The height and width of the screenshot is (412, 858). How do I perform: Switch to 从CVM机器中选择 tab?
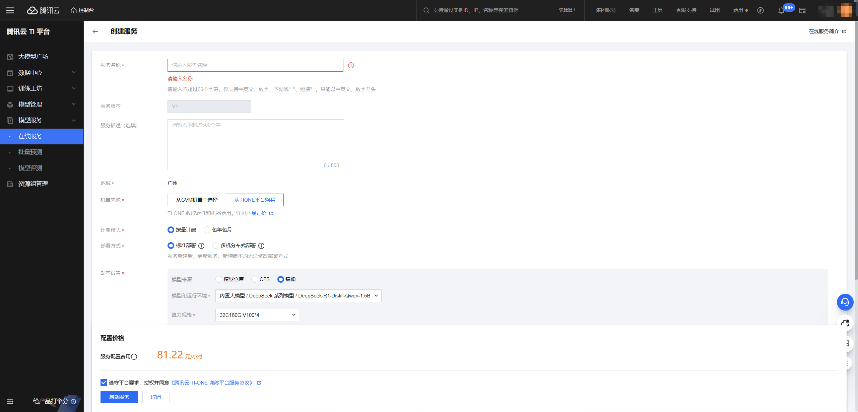pyautogui.click(x=197, y=200)
